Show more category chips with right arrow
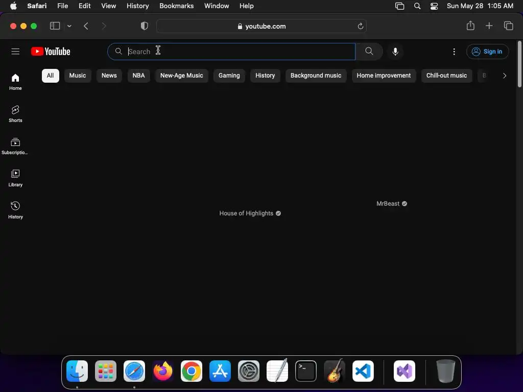 point(504,76)
